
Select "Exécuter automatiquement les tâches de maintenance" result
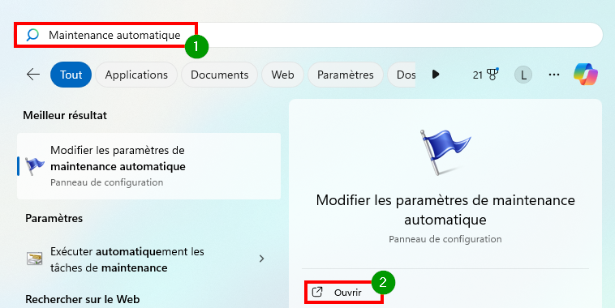pos(148,259)
